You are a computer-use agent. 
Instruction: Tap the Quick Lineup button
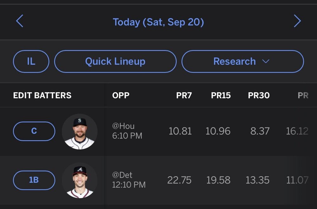point(115,61)
